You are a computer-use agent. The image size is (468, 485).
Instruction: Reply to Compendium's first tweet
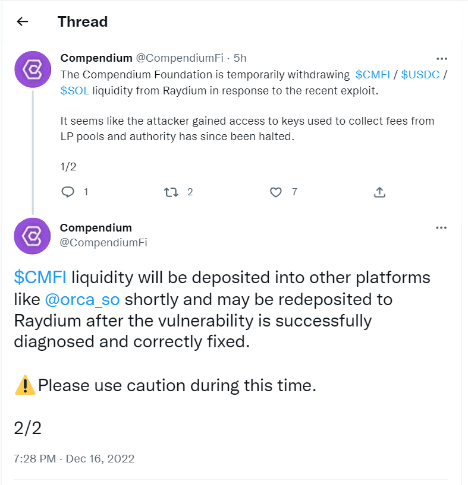pos(68,192)
